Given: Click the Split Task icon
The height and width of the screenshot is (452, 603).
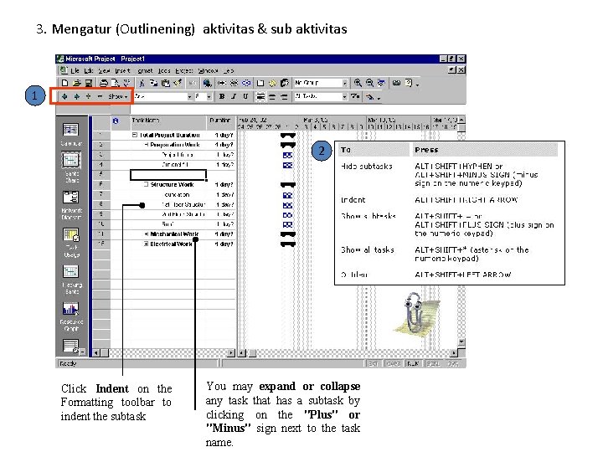Looking at the screenshot, I should click(245, 83).
